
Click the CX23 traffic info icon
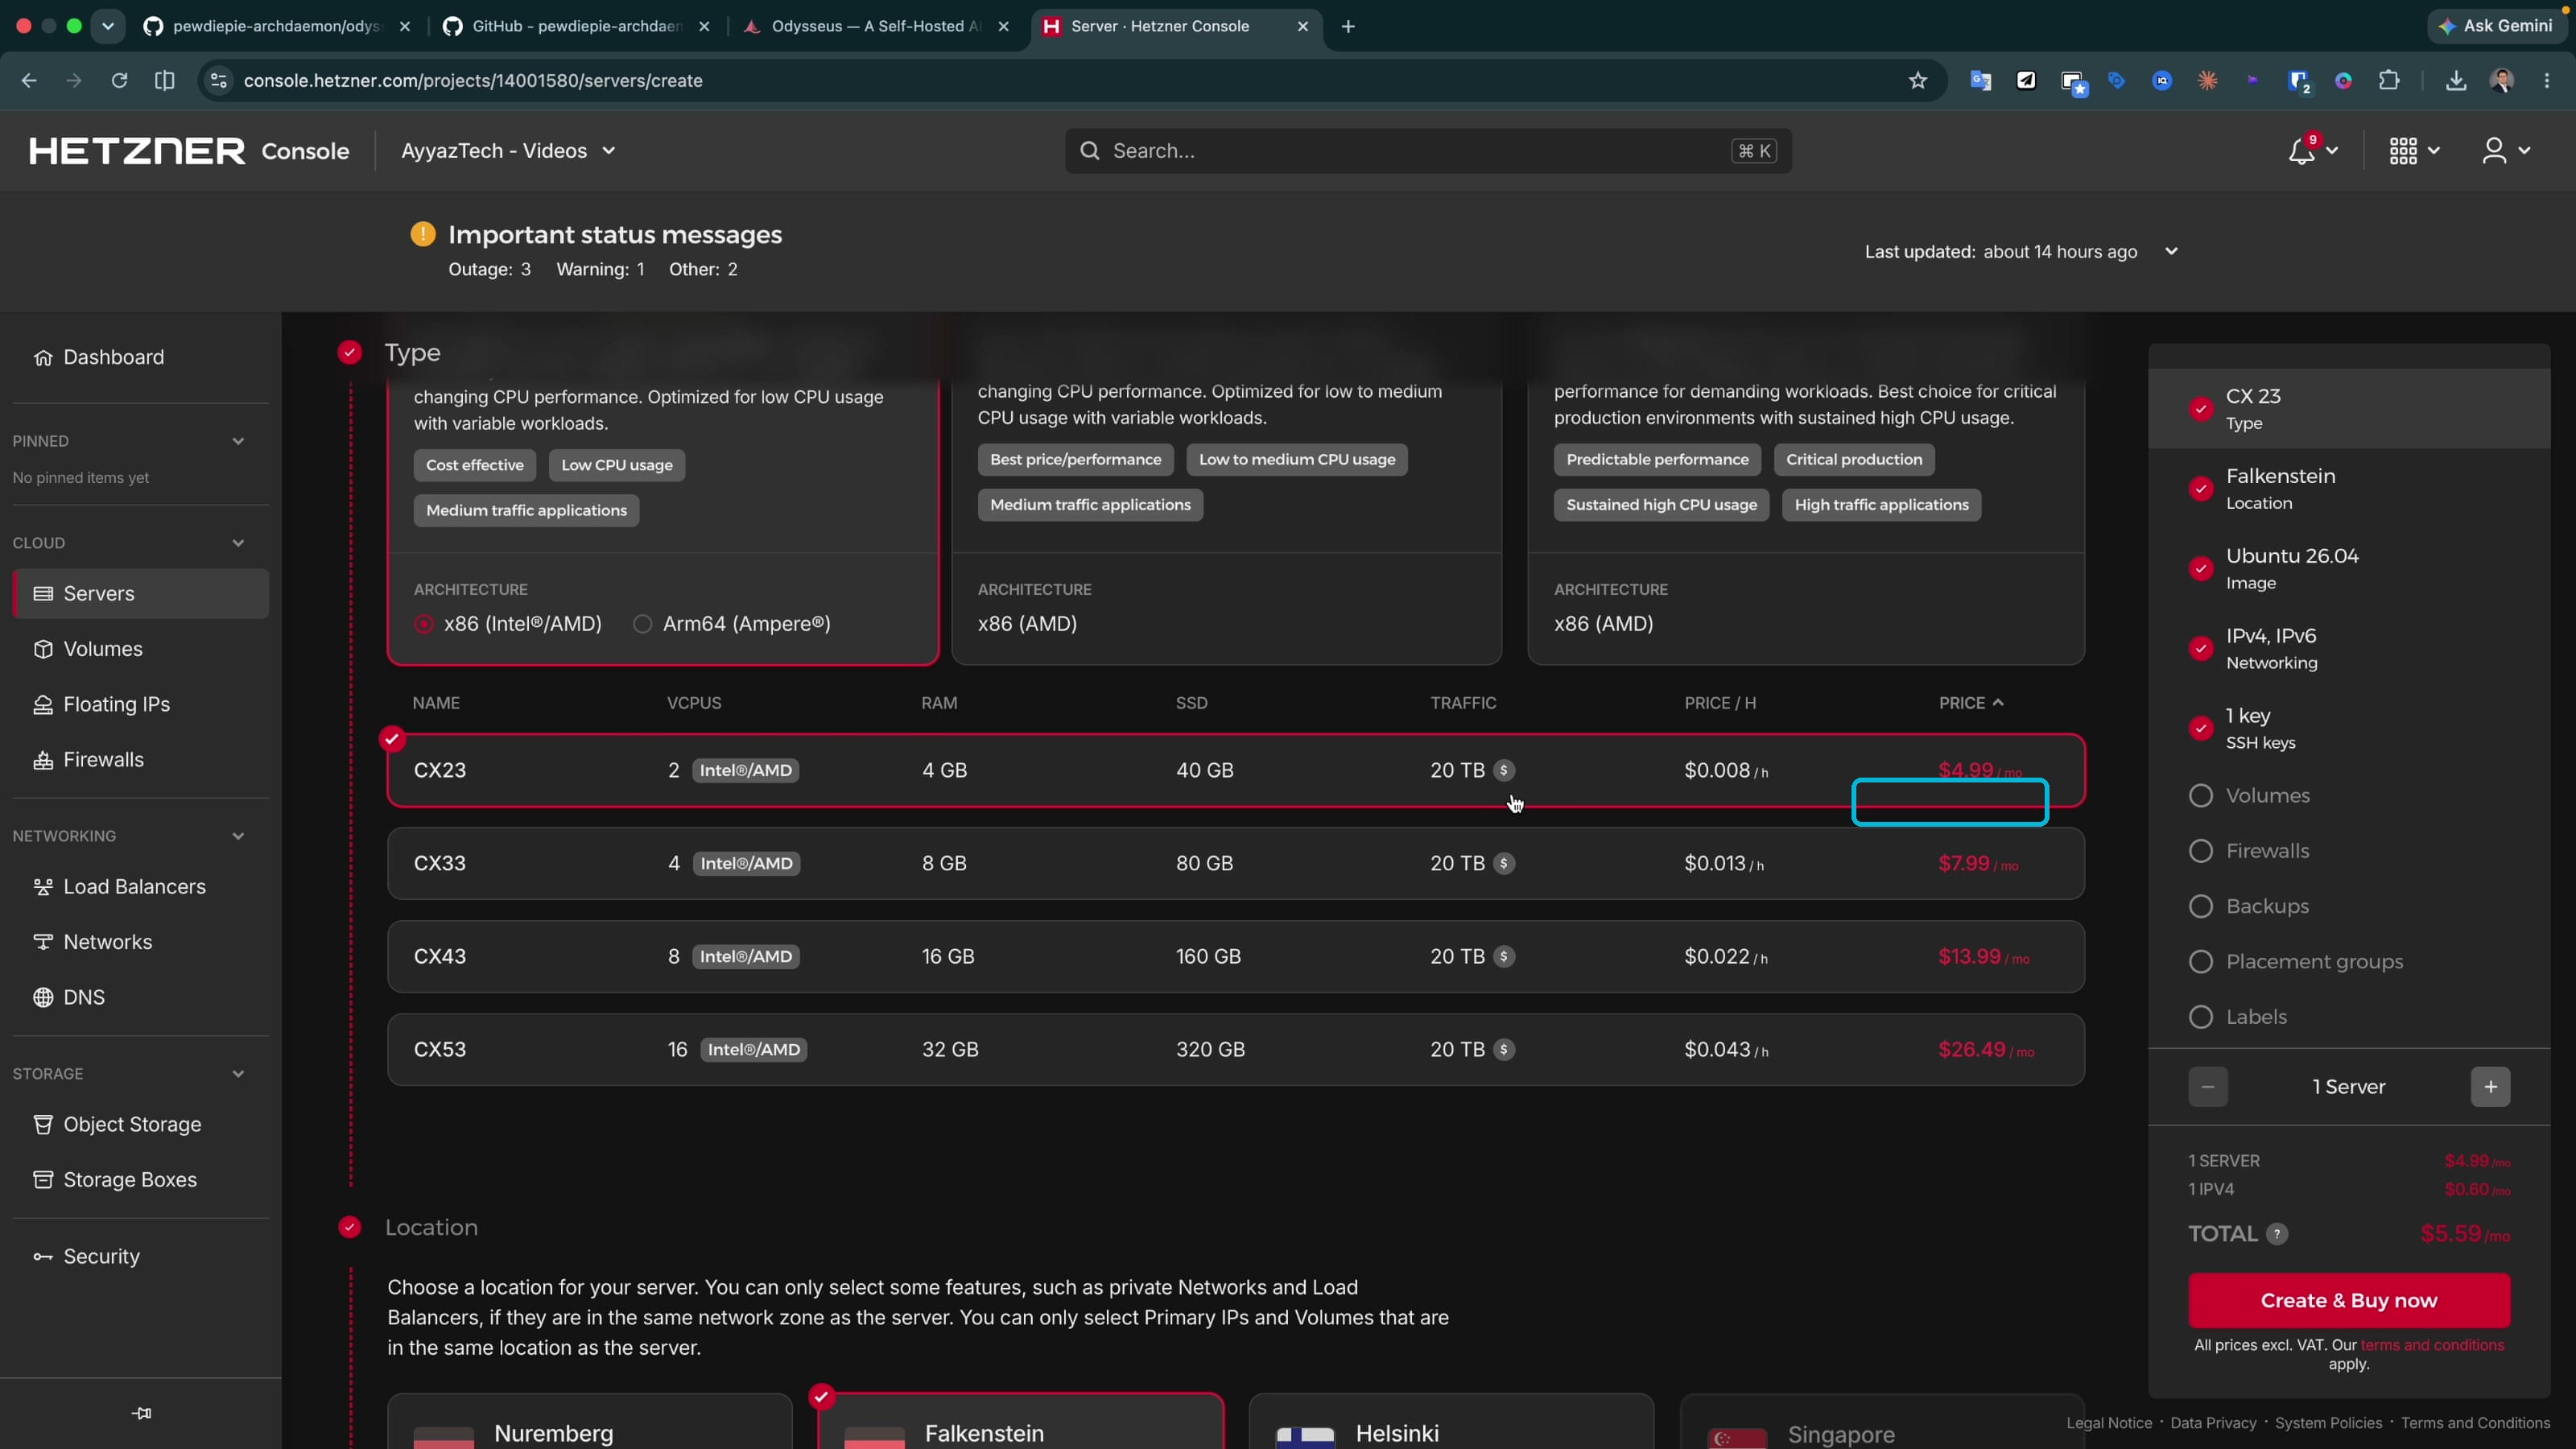pyautogui.click(x=1504, y=770)
